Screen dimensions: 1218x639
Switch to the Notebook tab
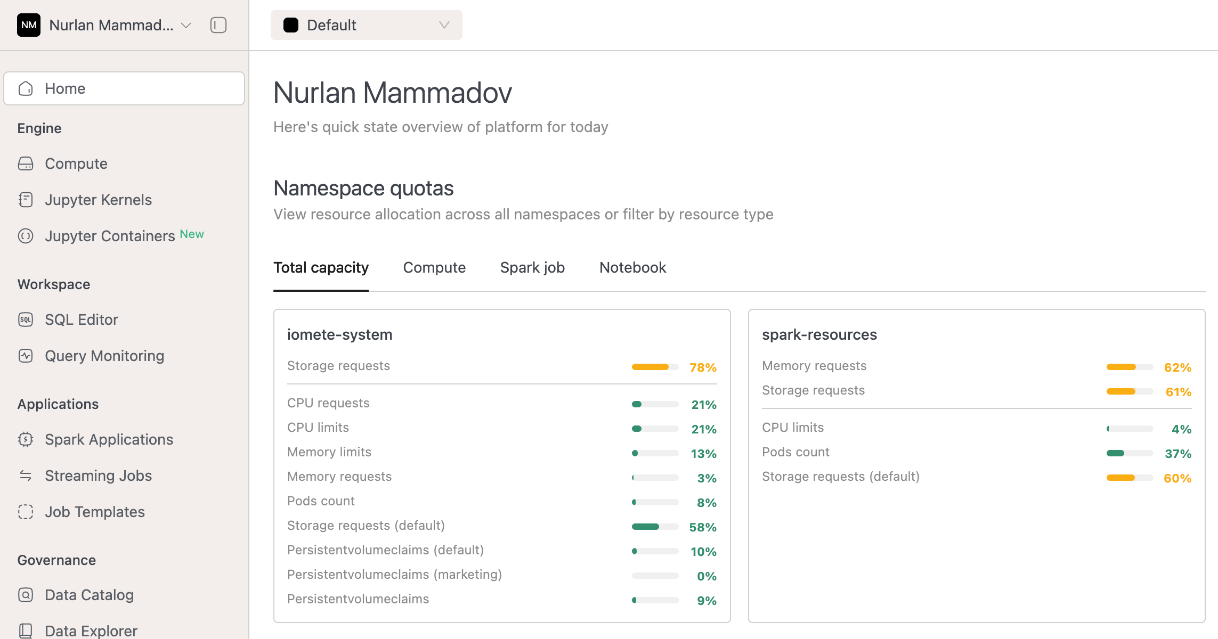pos(632,267)
